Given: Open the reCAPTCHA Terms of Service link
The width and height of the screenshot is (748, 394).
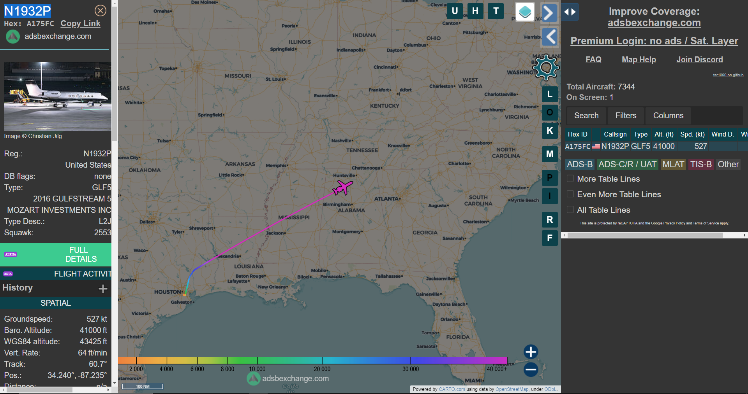Looking at the screenshot, I should tap(706, 223).
